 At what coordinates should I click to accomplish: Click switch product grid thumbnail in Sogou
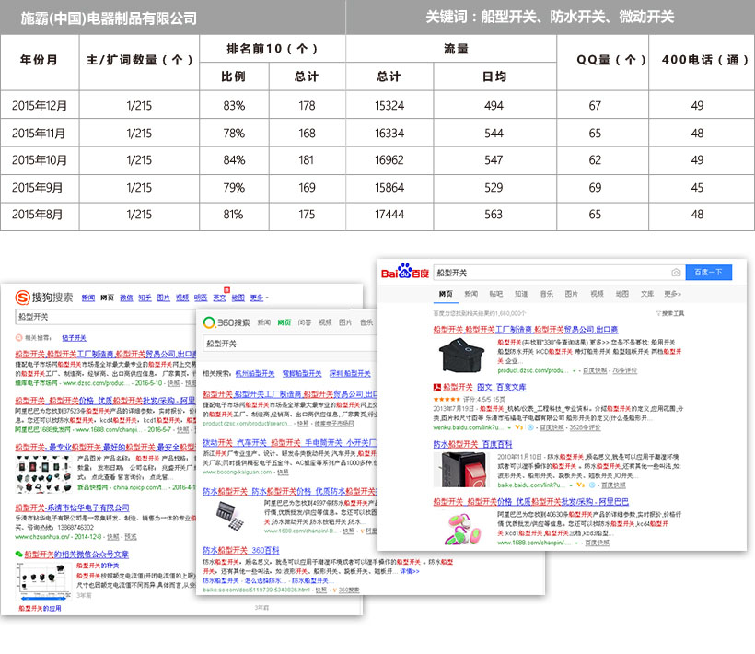43,473
